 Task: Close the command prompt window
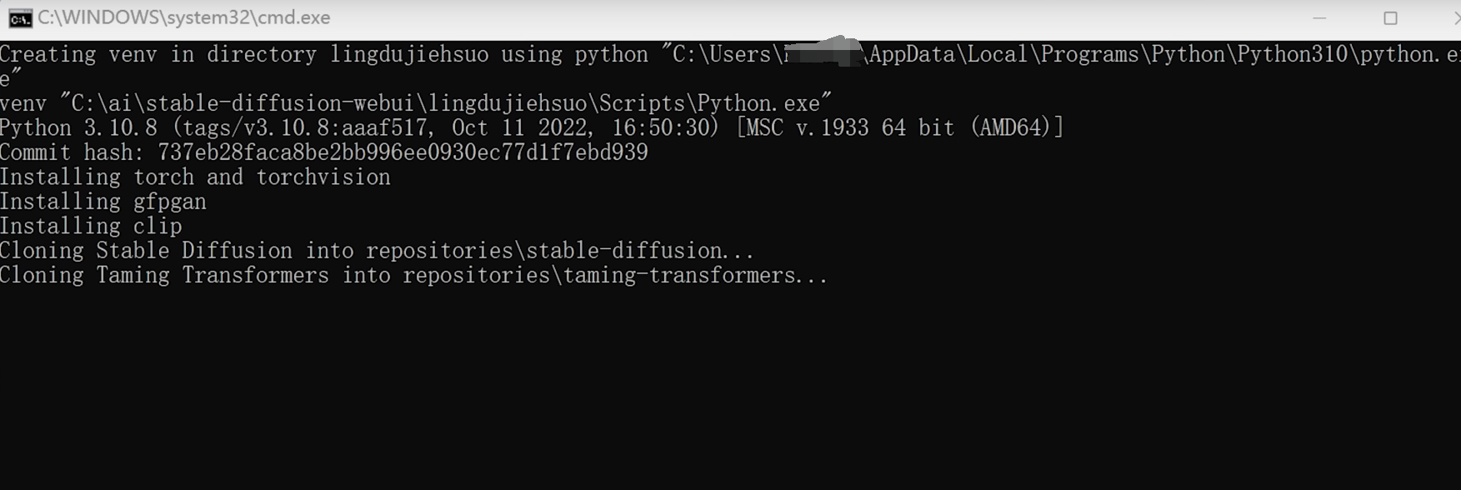[1456, 17]
